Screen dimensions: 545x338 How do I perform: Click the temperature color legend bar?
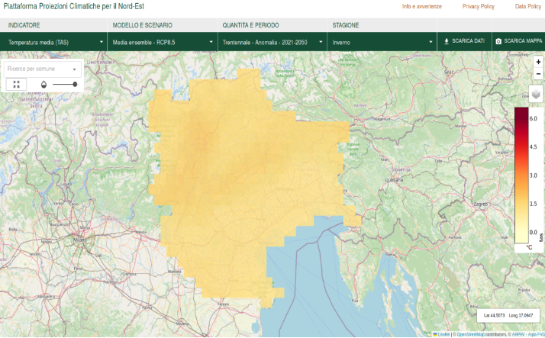[521, 175]
